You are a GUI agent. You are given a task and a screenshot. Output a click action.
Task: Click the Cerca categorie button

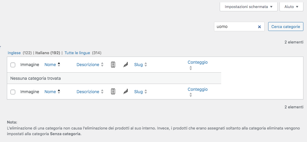tap(286, 26)
